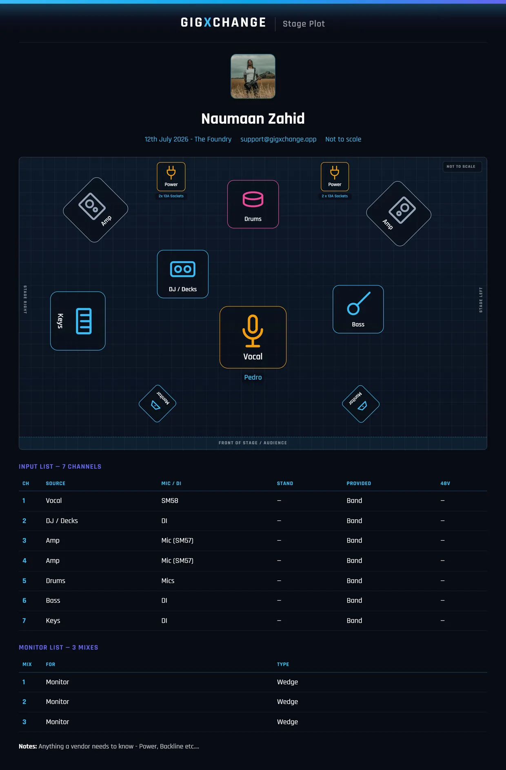Click 'Keys' in input channel 7

53,621
